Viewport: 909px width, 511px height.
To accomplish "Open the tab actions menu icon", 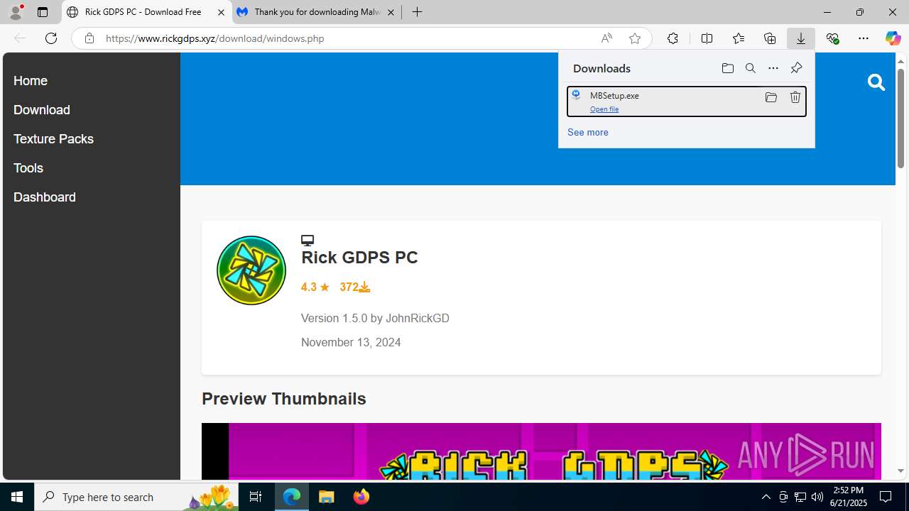I will [x=43, y=12].
